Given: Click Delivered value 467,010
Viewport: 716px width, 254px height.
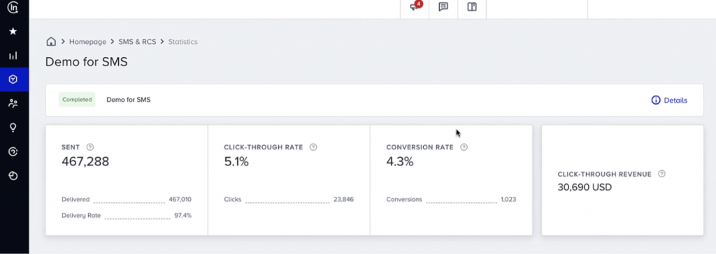Looking at the screenshot, I should click(180, 200).
